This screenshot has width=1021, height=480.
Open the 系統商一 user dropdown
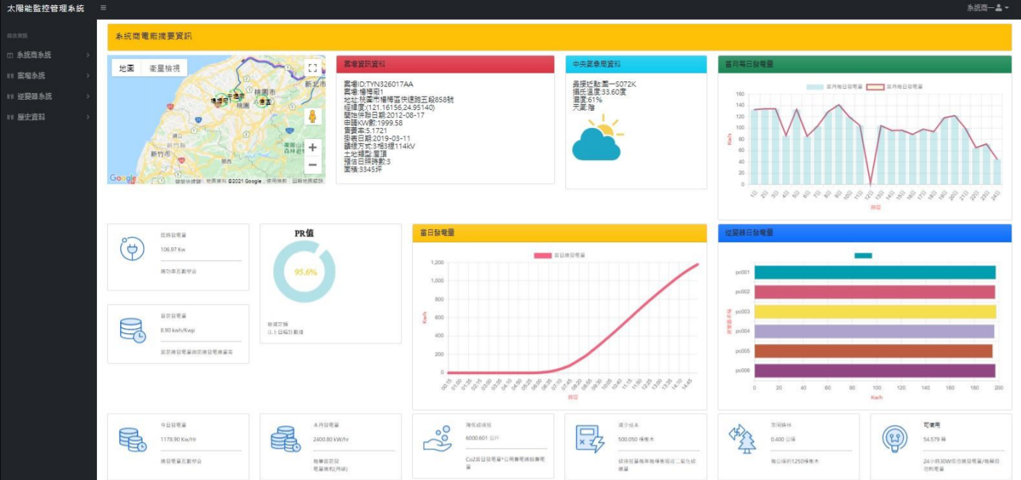tap(987, 8)
